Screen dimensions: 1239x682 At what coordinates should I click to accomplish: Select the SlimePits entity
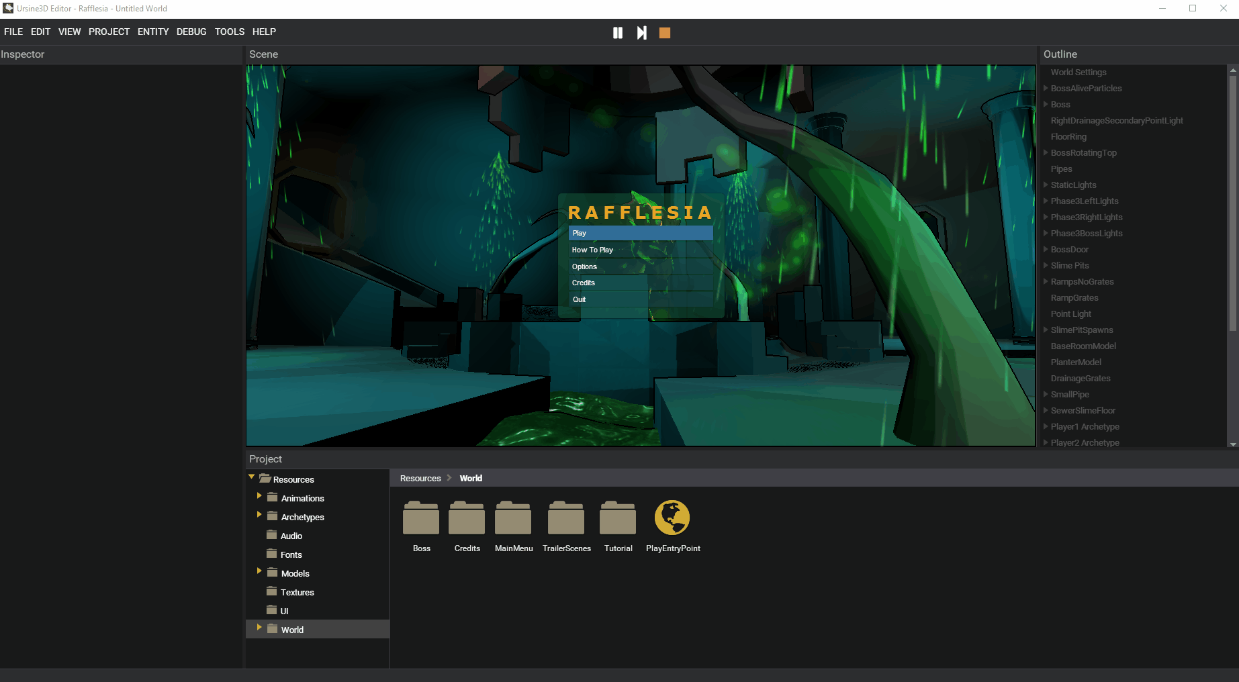coord(1069,265)
